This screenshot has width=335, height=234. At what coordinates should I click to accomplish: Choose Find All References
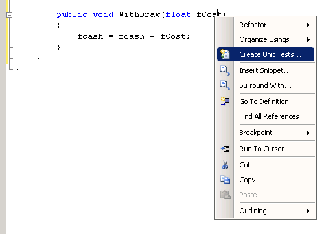(269, 116)
